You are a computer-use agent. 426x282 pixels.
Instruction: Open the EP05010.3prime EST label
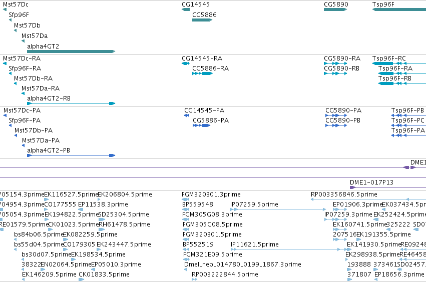pyautogui.click(x=116, y=264)
